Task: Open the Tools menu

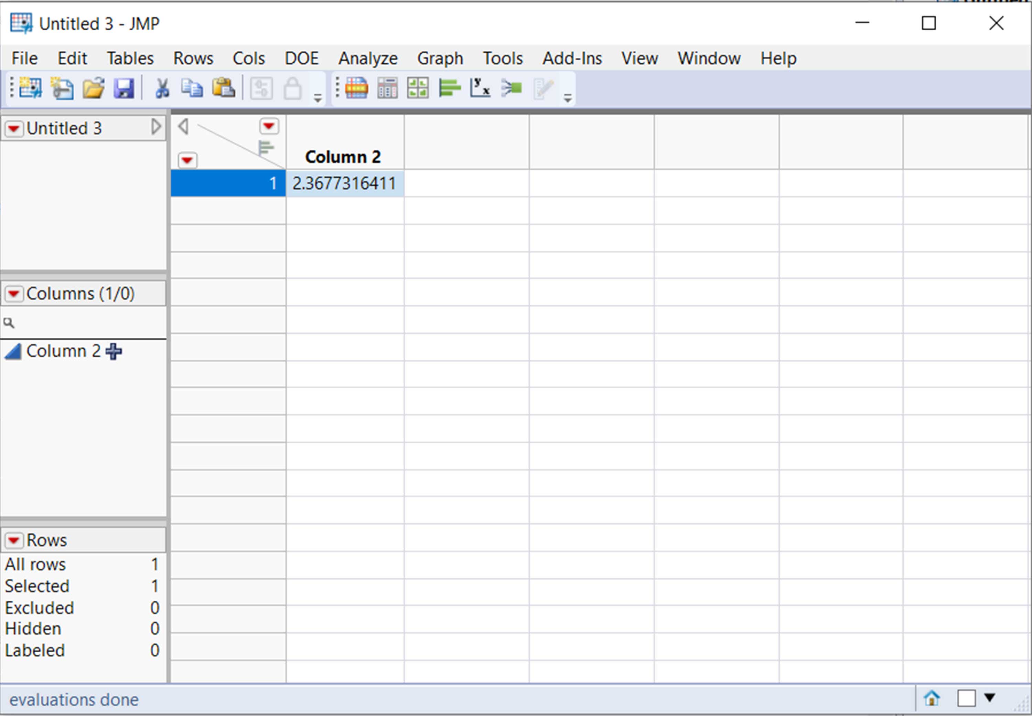Action: coord(503,58)
